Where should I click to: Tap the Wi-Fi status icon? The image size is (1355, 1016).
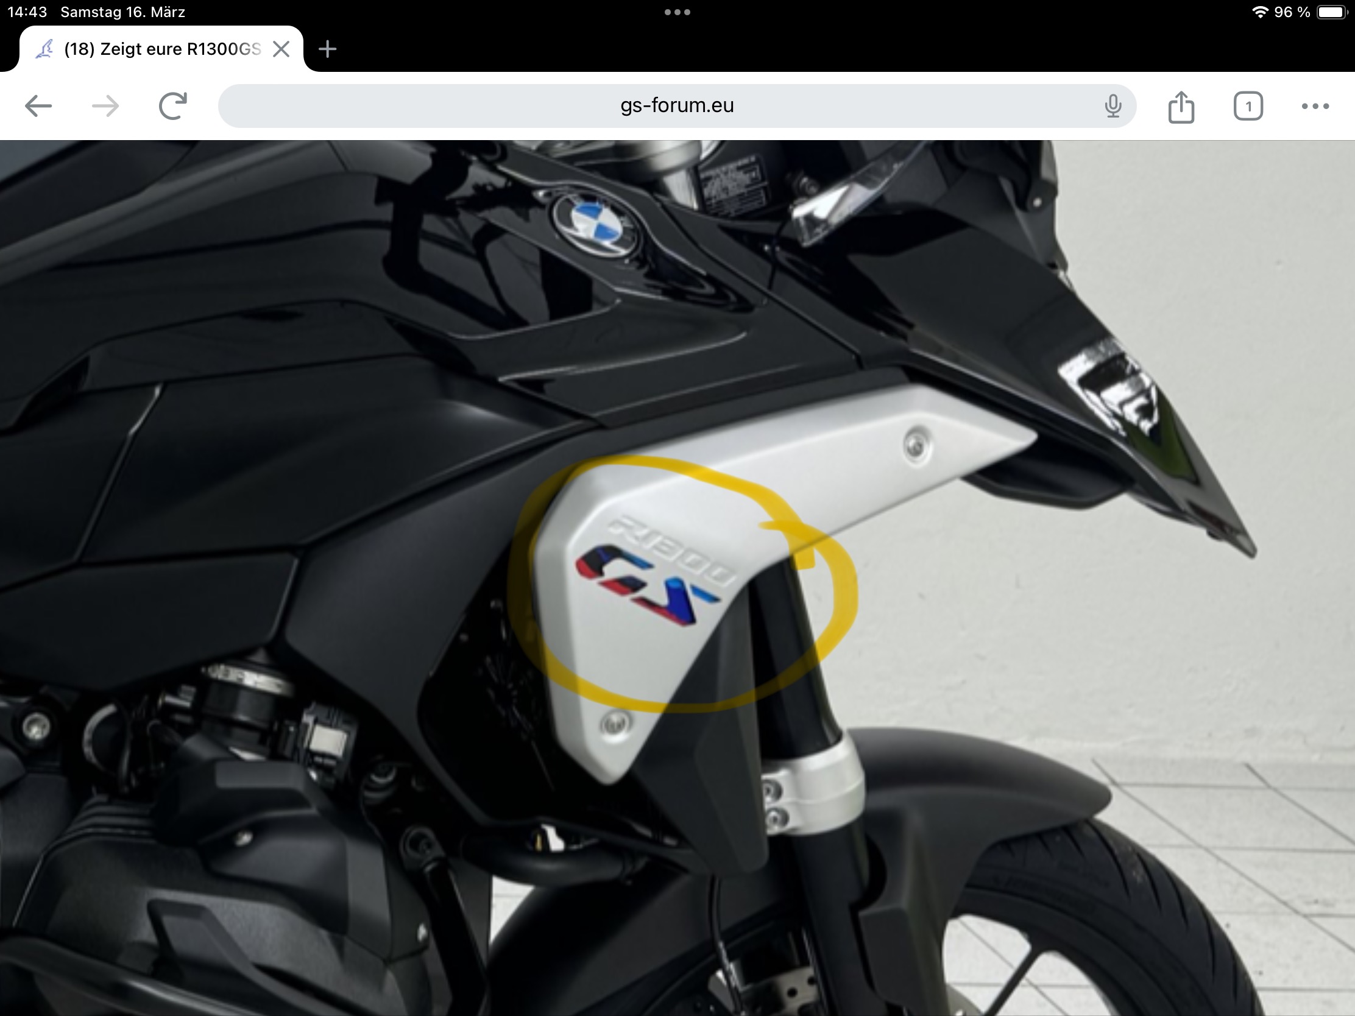(x=1260, y=12)
